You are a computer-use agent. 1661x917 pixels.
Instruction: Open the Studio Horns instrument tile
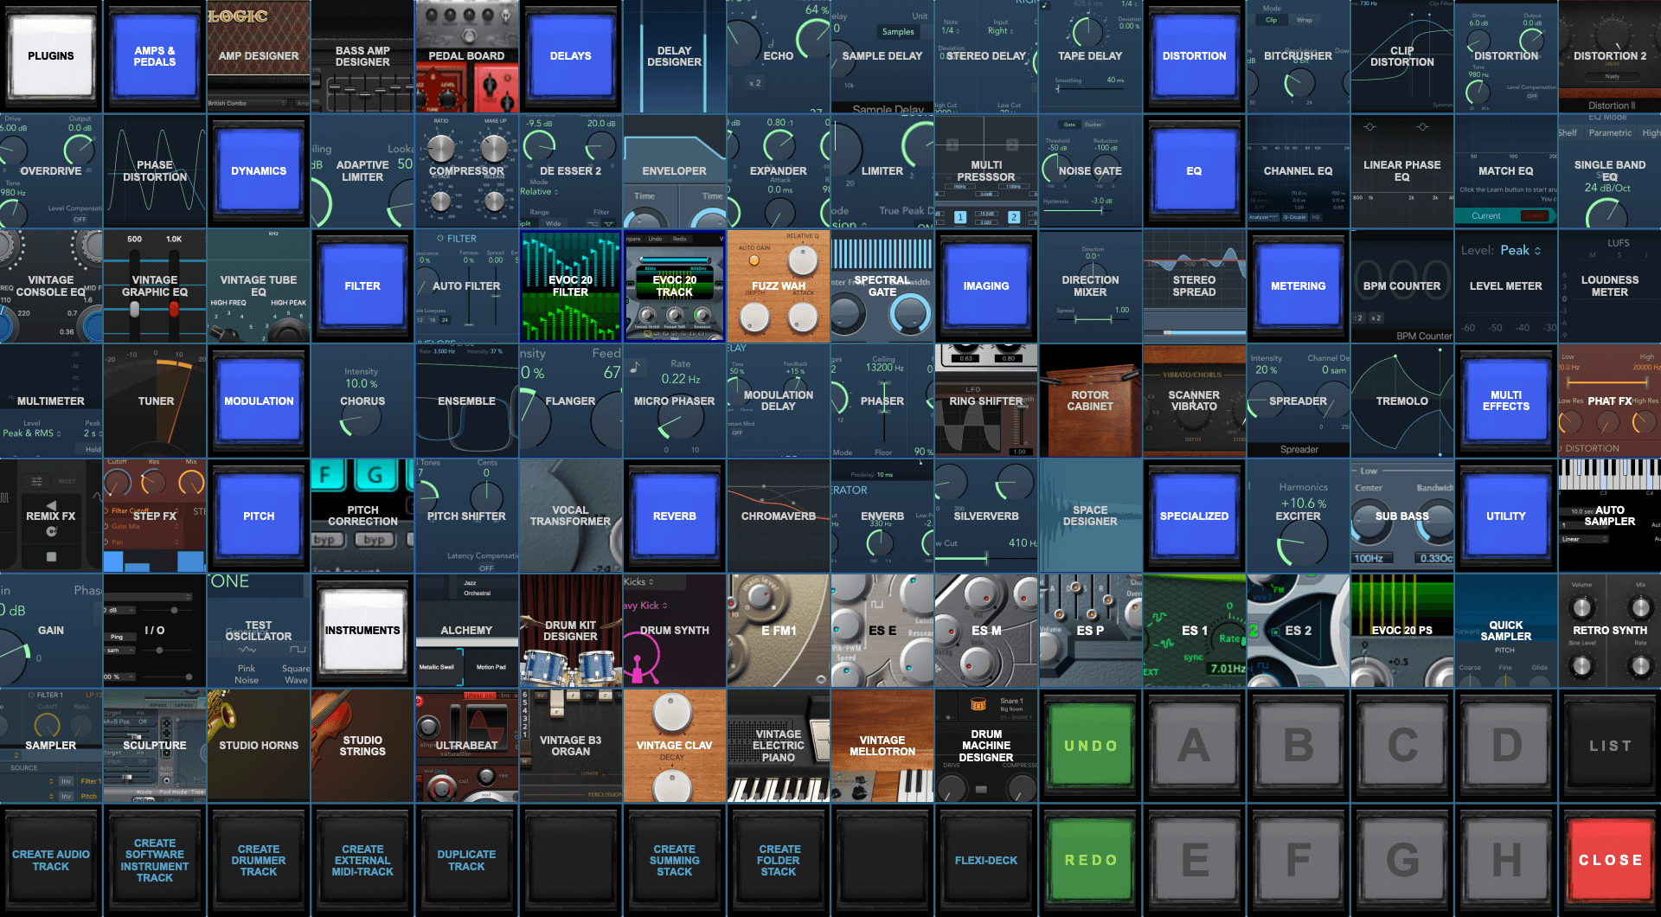259,746
